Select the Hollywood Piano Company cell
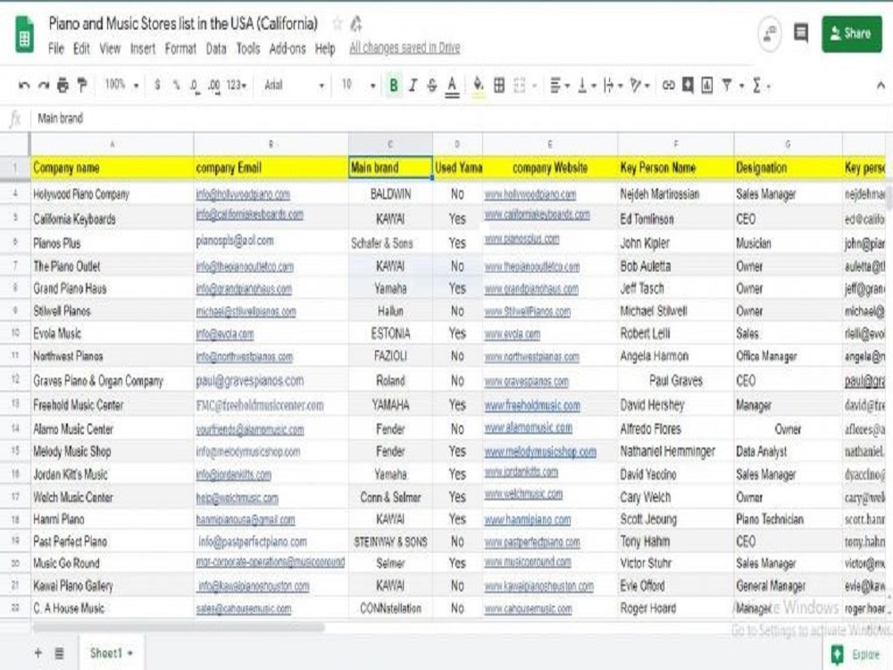 point(113,194)
